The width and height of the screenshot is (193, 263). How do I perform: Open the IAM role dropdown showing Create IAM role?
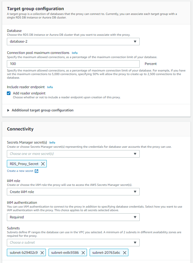73,192
